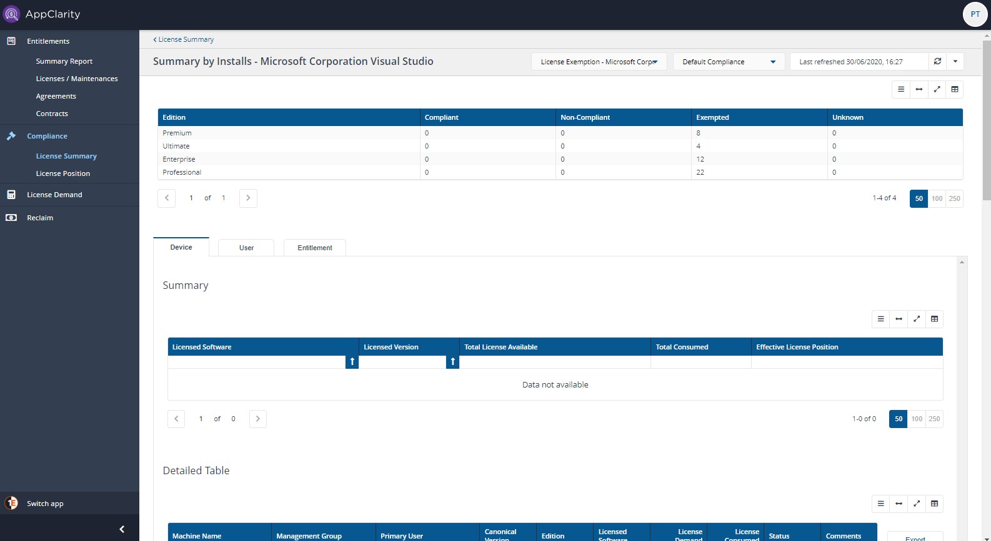Go to previous page of Summary table
The width and height of the screenshot is (991, 541).
[x=176, y=419]
